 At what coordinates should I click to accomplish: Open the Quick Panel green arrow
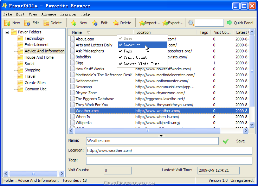click(229, 23)
